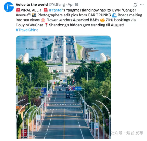Image resolution: width=147 pixels, height=141 pixels.
Task: Open the Apr 15 timestamp link
Action: (x=73, y=5)
